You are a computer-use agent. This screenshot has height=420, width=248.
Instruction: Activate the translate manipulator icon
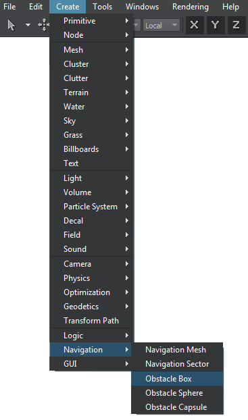(44, 25)
